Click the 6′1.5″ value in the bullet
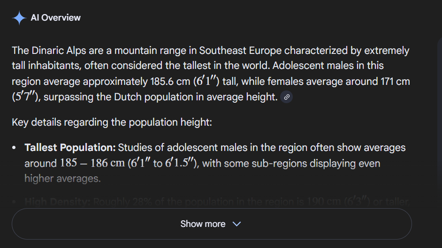Viewport: 442px width, 248px height. (180, 163)
